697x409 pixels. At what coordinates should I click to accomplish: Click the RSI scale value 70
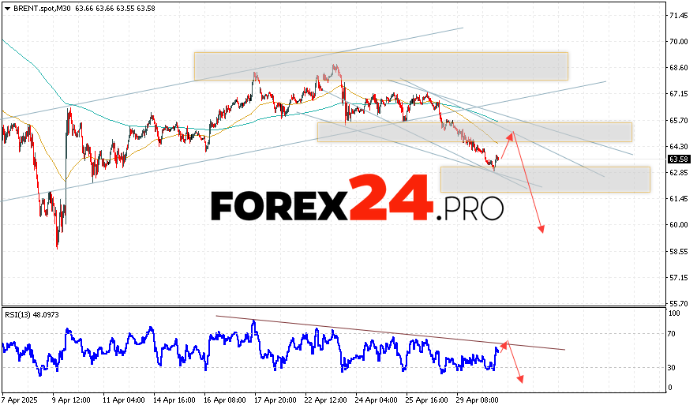(x=673, y=334)
